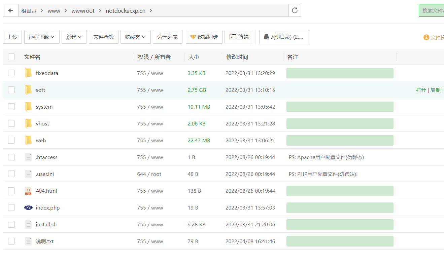Image resolution: width=444 pixels, height=262 pixels.
Task: Click the PHP icon of index.php
Action: 28,208
